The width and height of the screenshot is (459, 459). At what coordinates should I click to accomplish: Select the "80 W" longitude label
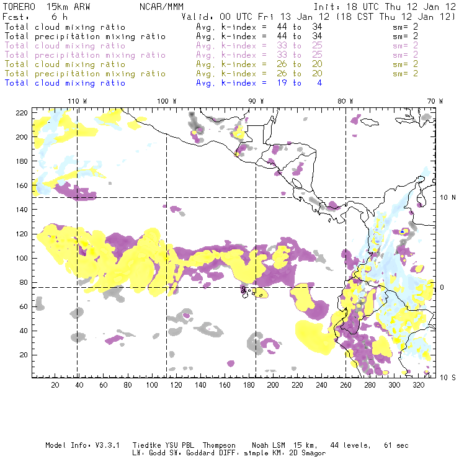point(345,101)
